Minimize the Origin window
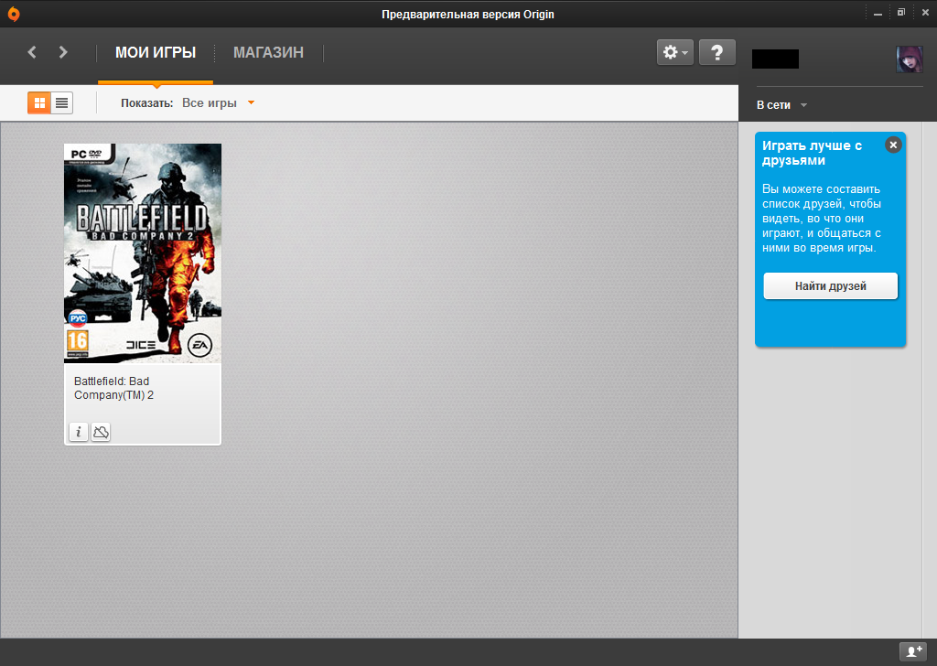937x666 pixels. tap(878, 13)
